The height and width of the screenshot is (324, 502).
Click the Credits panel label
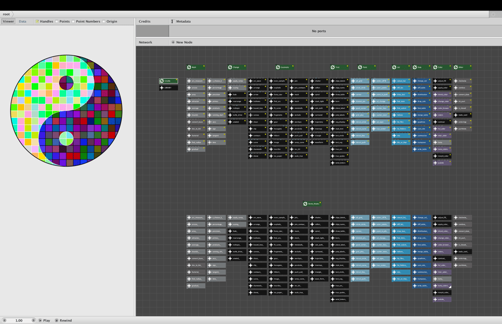[x=145, y=22]
